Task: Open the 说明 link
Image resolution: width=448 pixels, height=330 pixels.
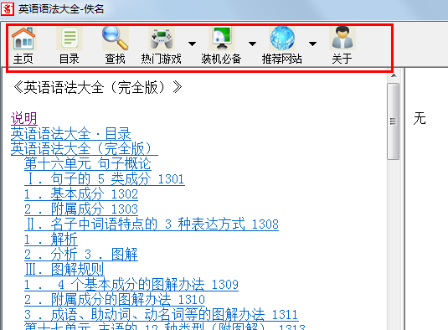Action: tap(24, 119)
